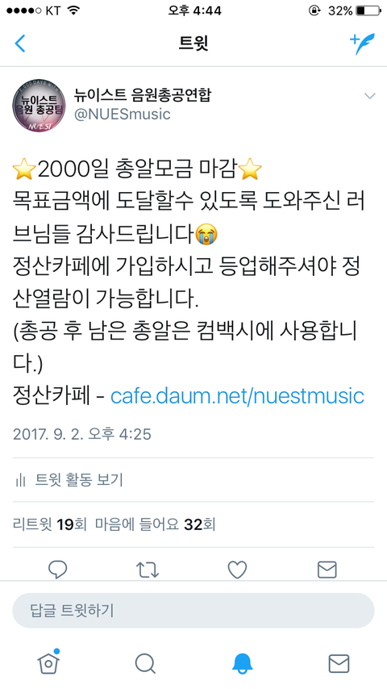The image size is (387, 689).
Task: Go back using the top-left arrow
Action: pyautogui.click(x=20, y=44)
